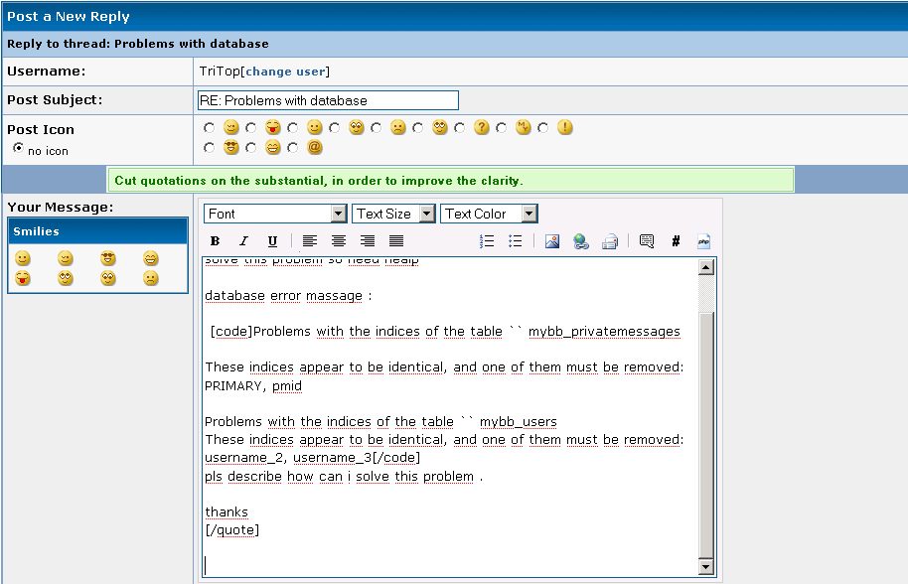Screen dimensions: 908x584
Task: Insert a numbered list
Action: pos(487,241)
